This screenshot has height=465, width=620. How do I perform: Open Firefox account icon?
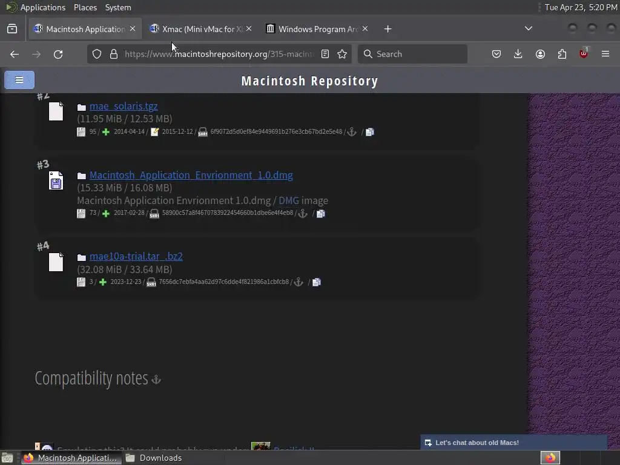[x=540, y=54]
